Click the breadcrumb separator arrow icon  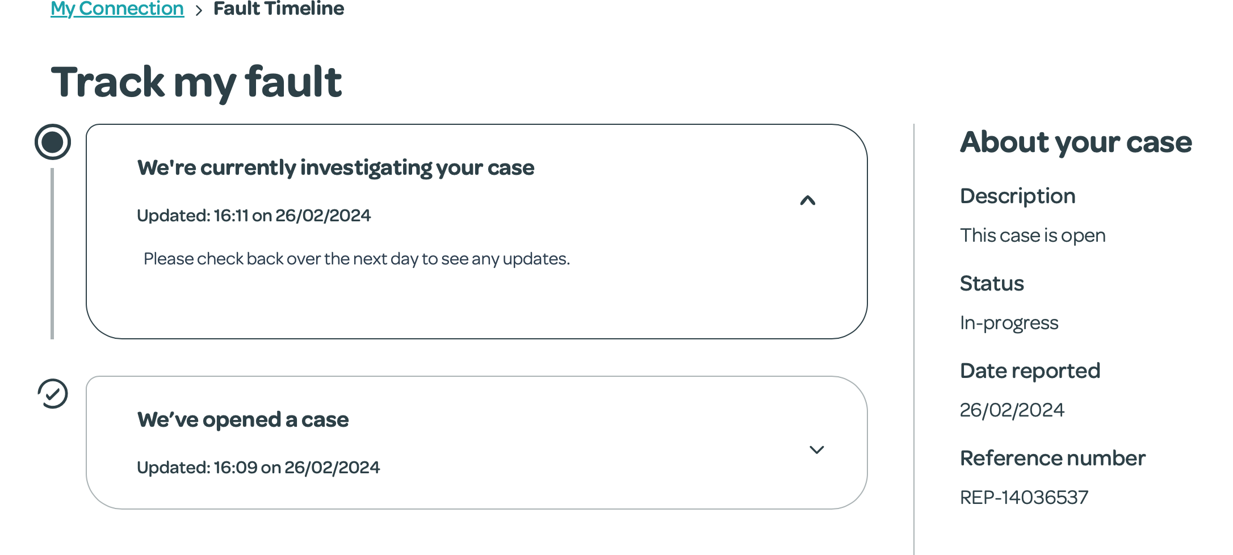coord(199,10)
